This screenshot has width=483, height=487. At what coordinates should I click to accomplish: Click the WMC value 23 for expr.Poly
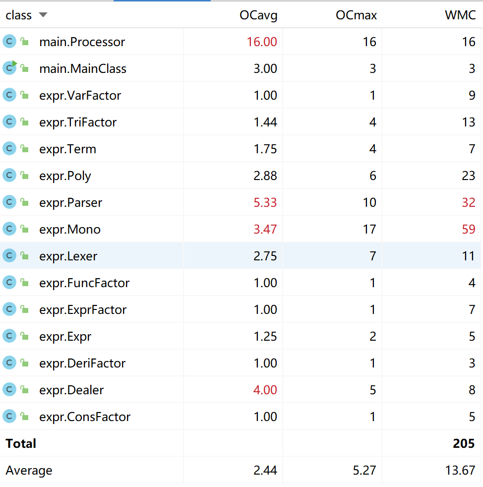[x=469, y=176]
